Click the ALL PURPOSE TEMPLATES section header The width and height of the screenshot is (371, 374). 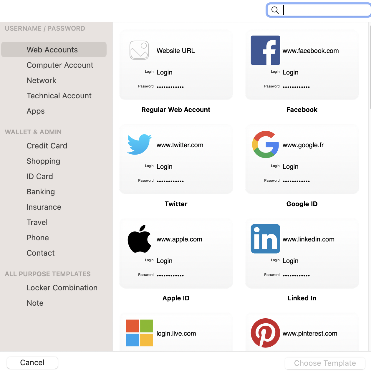coord(48,274)
